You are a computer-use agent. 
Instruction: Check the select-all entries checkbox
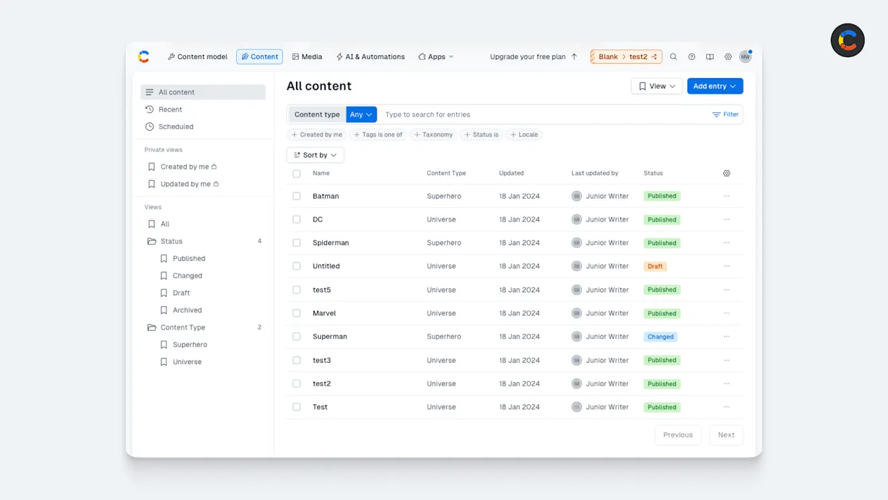pyautogui.click(x=296, y=173)
